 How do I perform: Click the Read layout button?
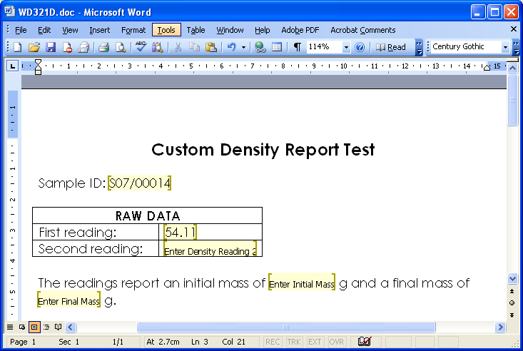pyautogui.click(x=392, y=47)
